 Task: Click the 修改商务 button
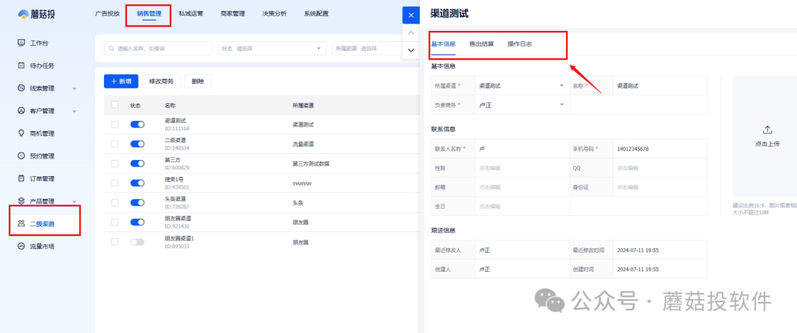(x=161, y=81)
